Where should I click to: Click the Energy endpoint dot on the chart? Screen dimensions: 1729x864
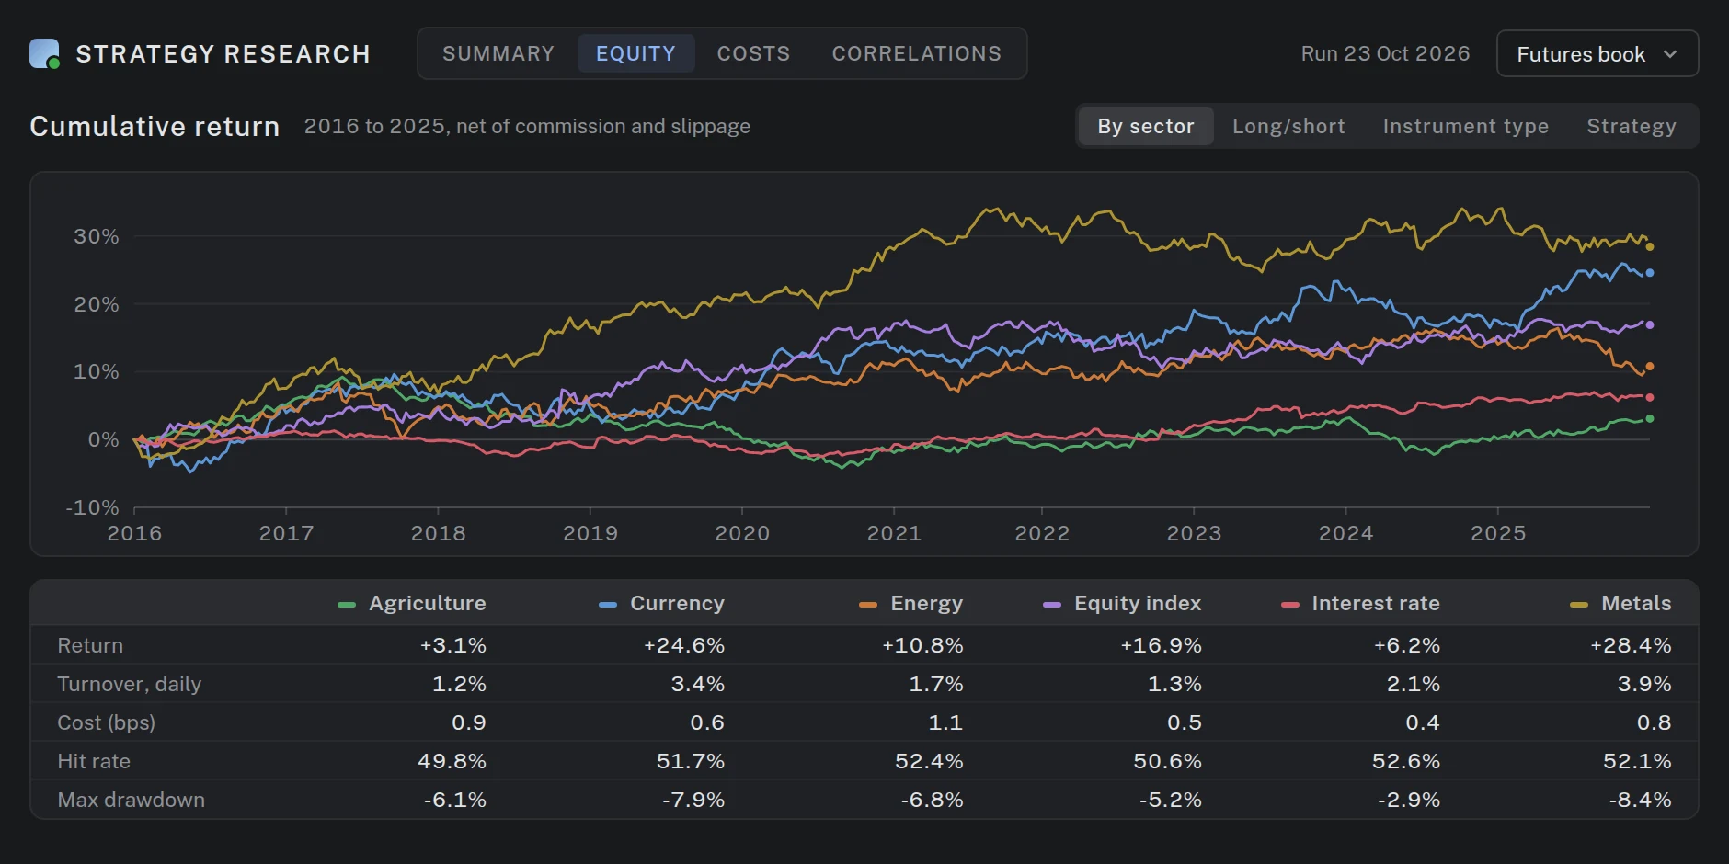(x=1650, y=367)
